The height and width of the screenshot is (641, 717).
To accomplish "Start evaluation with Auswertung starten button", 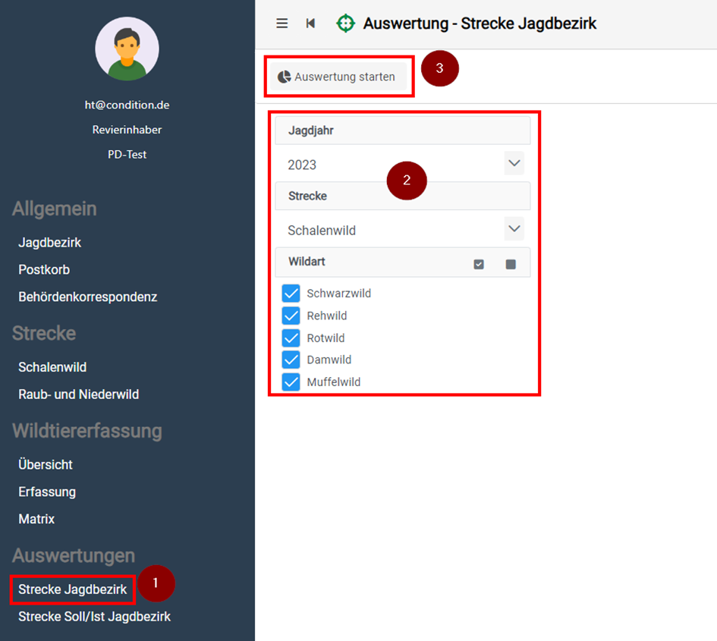I will pyautogui.click(x=337, y=77).
